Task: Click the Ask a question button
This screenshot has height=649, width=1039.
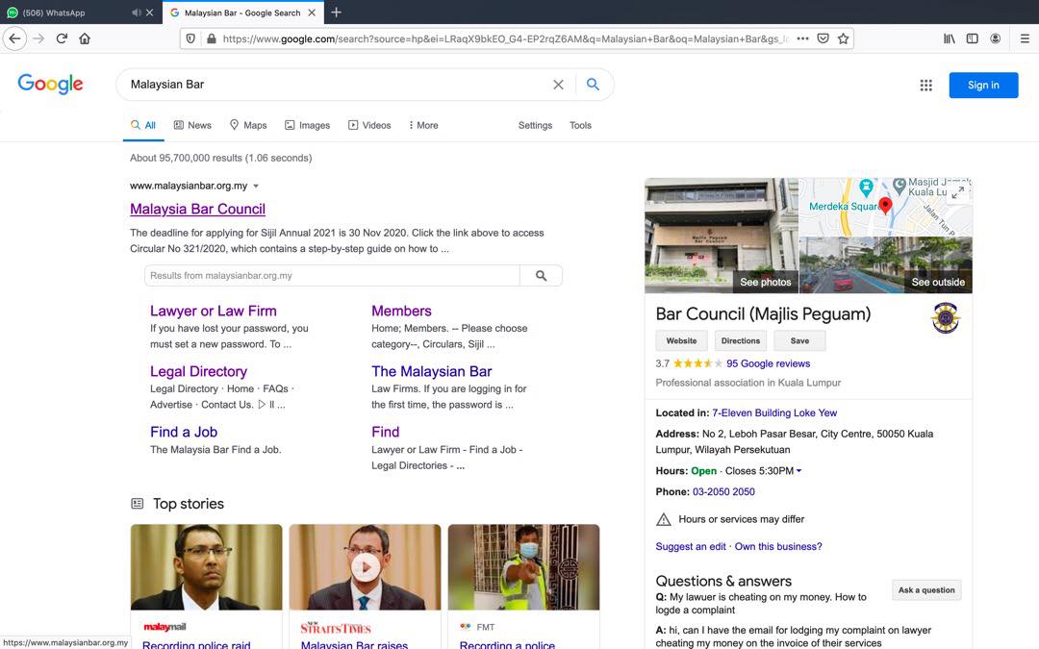Action: click(926, 590)
